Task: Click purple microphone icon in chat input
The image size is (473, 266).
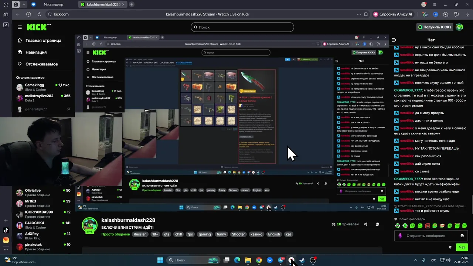Action: pos(400,236)
